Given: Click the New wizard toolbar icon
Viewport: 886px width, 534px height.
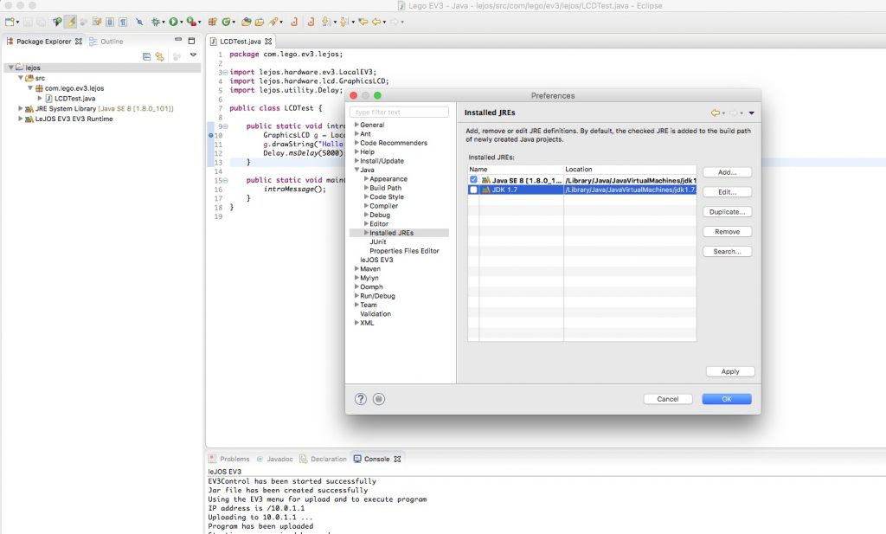Looking at the screenshot, I should [x=10, y=22].
